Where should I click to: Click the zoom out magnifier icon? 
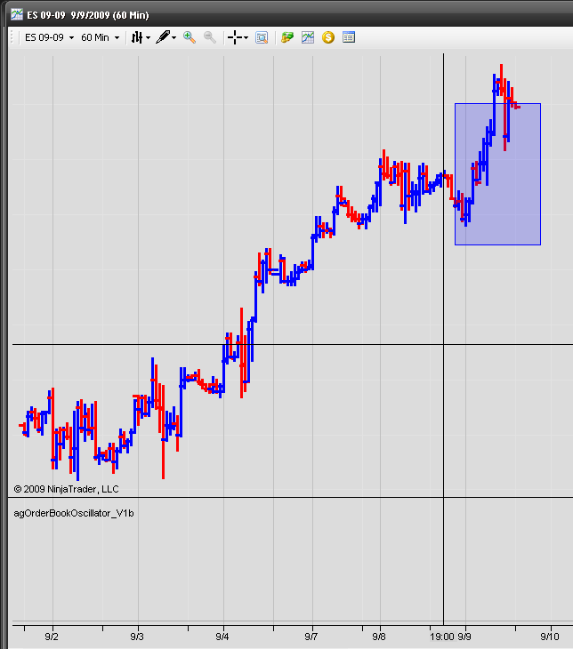tap(210, 37)
